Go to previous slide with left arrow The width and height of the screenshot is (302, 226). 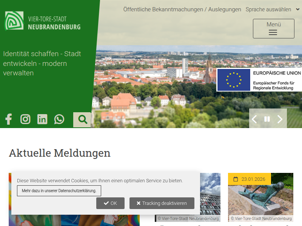(254, 119)
